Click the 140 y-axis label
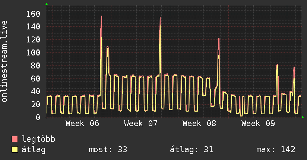The height and width of the screenshot is (160, 307). pos(33,26)
